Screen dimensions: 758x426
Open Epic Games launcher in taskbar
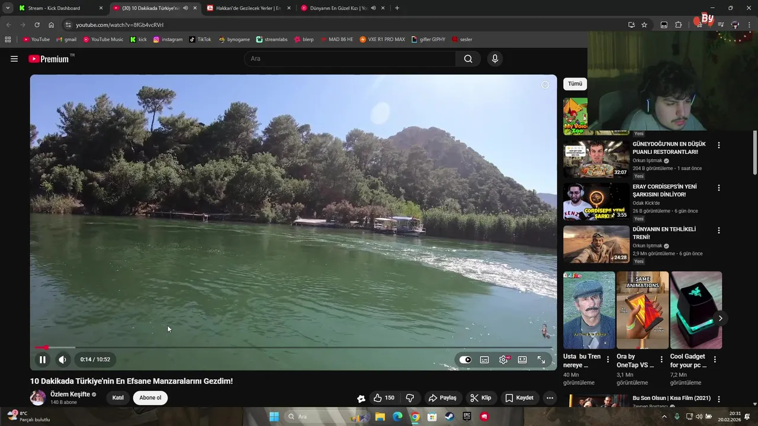coord(467,417)
